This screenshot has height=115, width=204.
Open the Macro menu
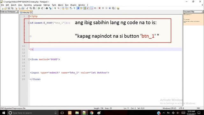(61, 5)
